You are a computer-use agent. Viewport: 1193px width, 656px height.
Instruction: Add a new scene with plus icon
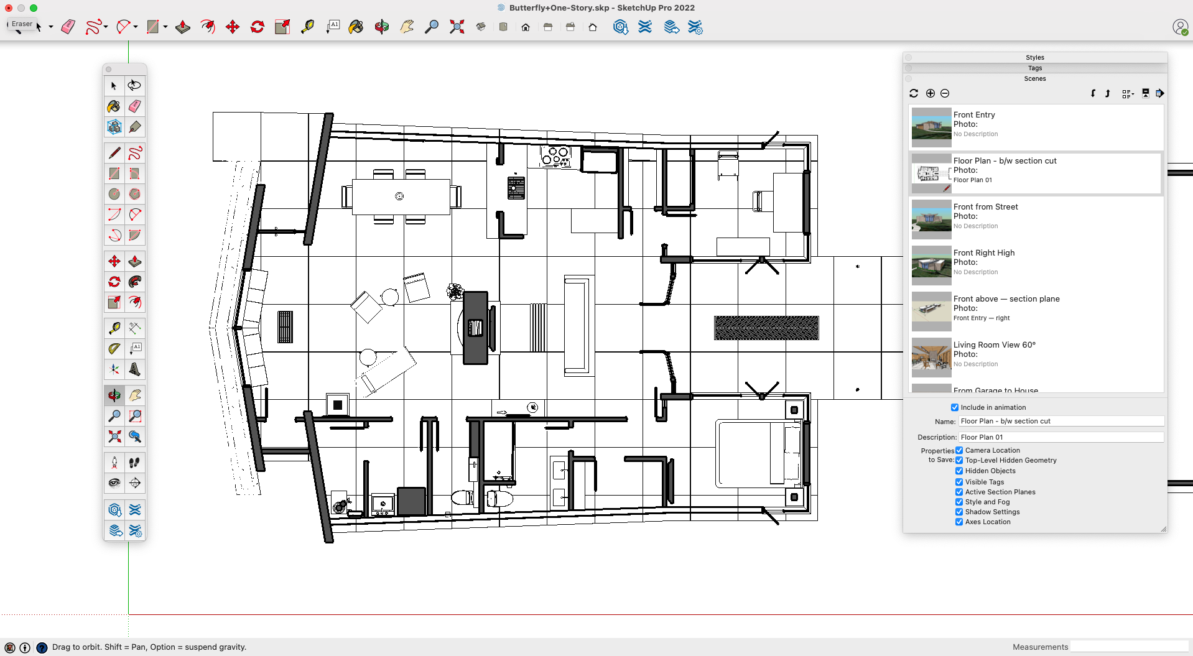pyautogui.click(x=930, y=93)
